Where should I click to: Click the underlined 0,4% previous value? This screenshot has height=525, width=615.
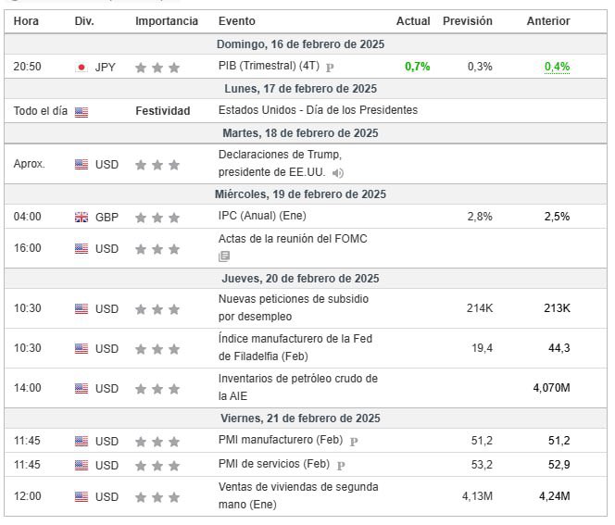pyautogui.click(x=557, y=67)
